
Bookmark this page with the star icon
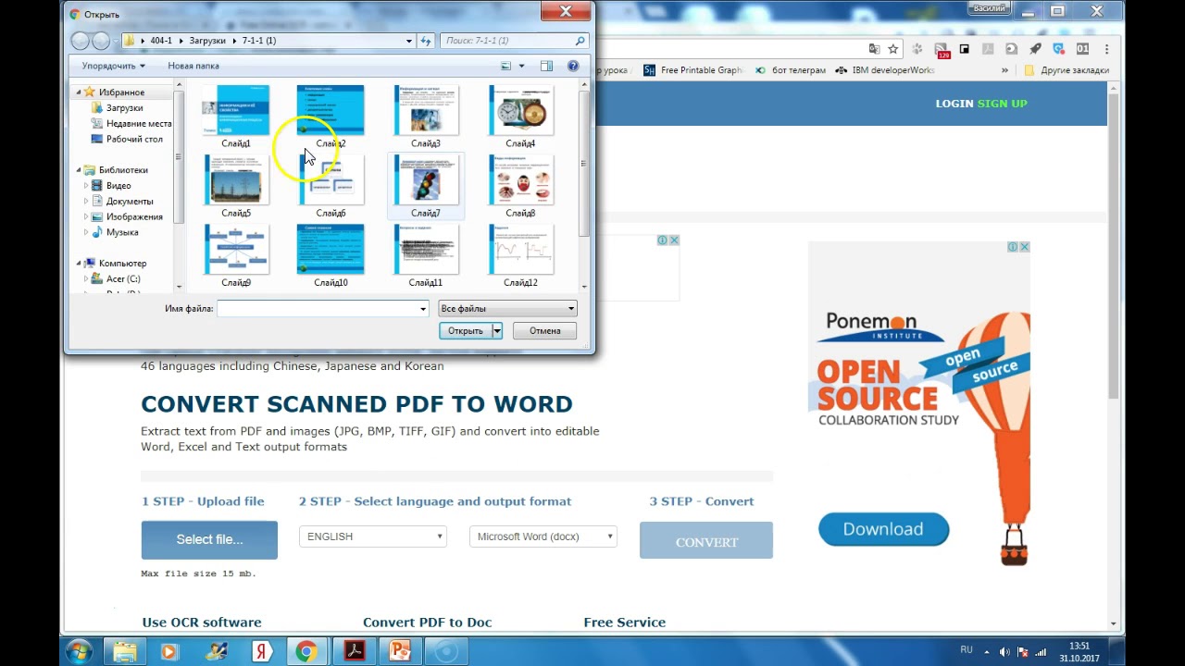(893, 49)
